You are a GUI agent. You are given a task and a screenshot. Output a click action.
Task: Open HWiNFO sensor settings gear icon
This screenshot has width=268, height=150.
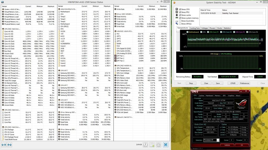point(158,145)
